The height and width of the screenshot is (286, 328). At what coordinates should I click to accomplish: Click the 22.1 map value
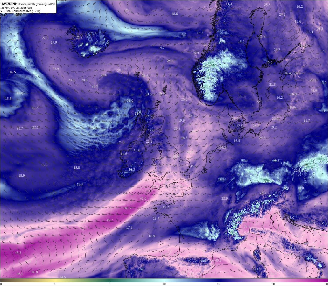[x=35, y=127]
